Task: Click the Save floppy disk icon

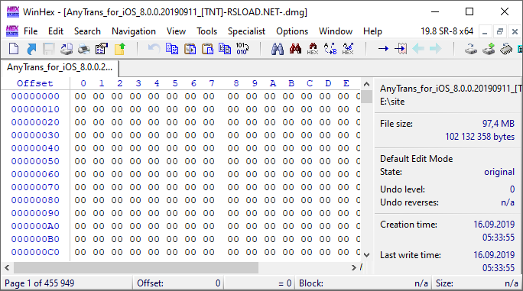Action: point(49,49)
